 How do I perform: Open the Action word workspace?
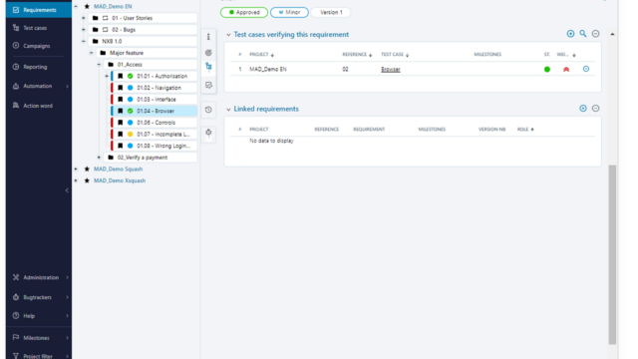39,106
